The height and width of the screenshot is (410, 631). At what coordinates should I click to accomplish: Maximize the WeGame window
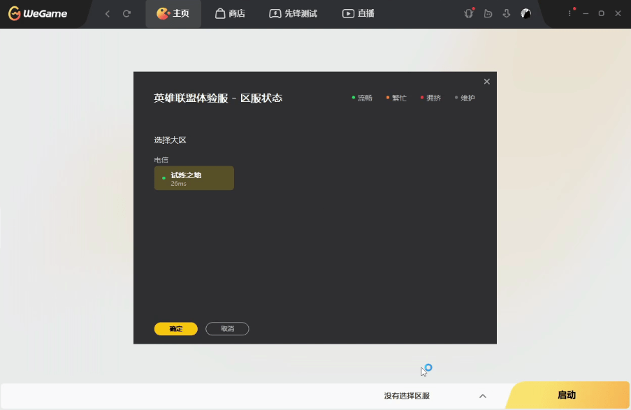[x=602, y=14]
